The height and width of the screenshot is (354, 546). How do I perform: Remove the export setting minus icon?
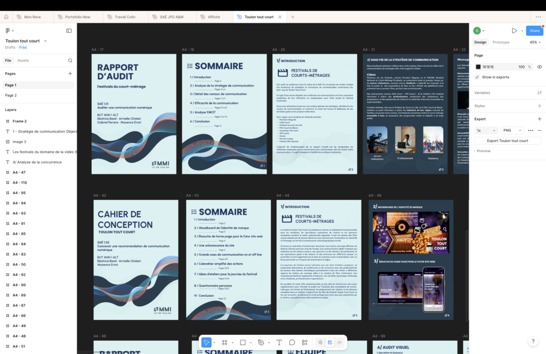(x=540, y=130)
